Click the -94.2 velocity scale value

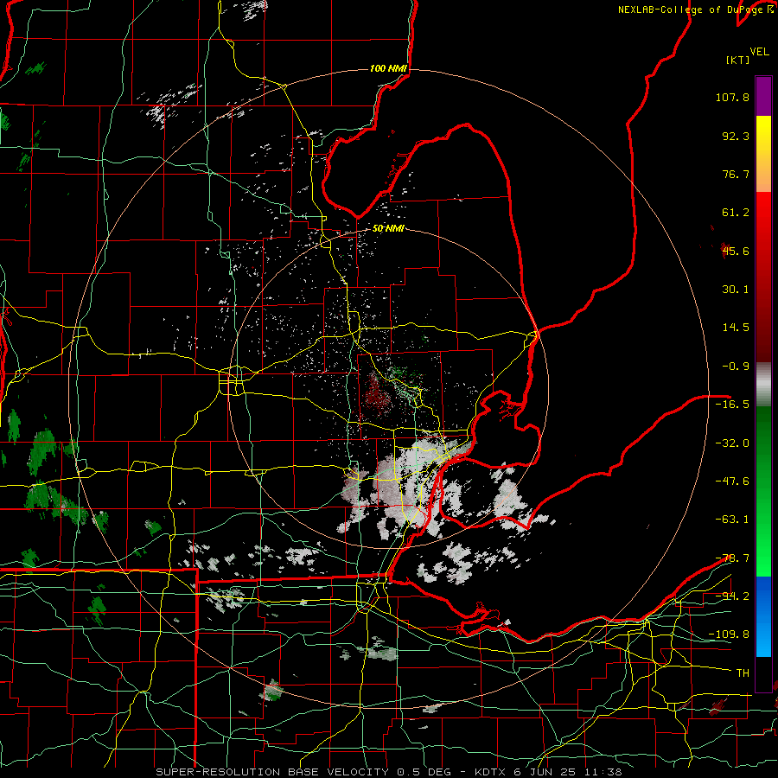[x=732, y=596]
